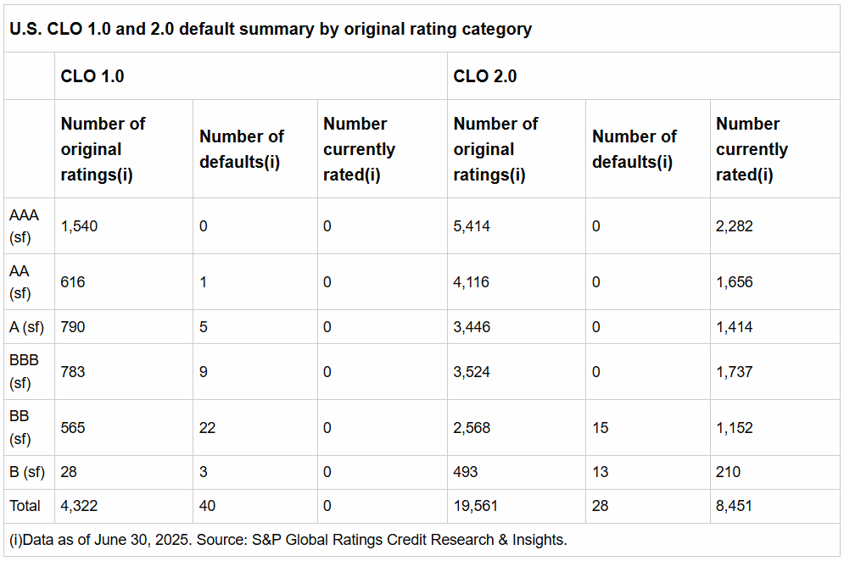Select the AAA (sf) row label
Viewport: 844px width, 561px height.
click(20, 226)
